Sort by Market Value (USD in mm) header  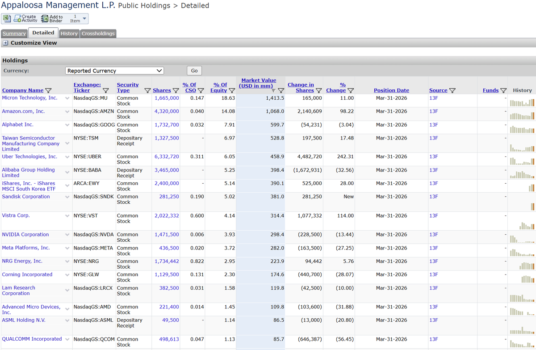(x=259, y=83)
